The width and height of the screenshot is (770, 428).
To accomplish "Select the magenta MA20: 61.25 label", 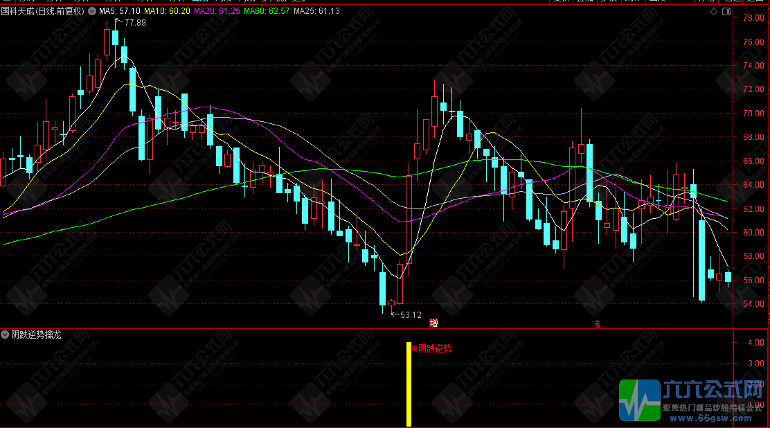I will pyautogui.click(x=217, y=11).
